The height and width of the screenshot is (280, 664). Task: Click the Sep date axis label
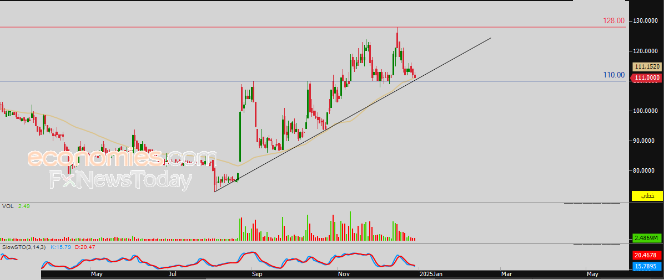pos(258,274)
